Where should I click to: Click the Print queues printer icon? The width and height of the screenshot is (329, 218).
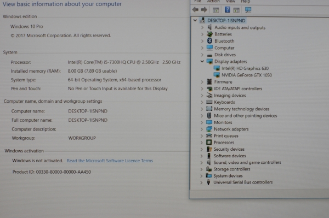pyautogui.click(x=209, y=135)
